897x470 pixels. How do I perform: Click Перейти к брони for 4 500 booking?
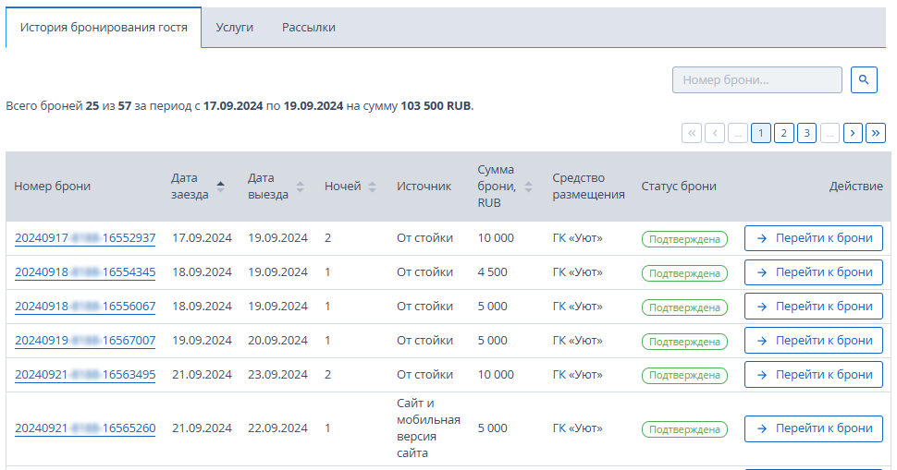(x=814, y=272)
